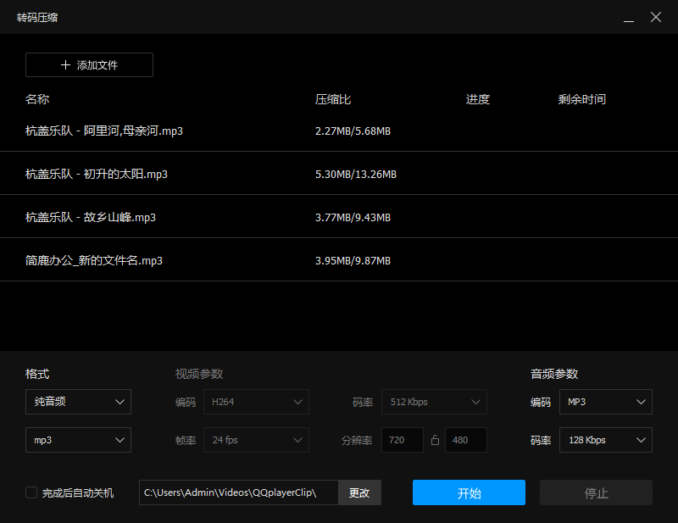The height and width of the screenshot is (523, 678).
Task: Click the 更改 button to change output folder
Action: tap(359, 492)
